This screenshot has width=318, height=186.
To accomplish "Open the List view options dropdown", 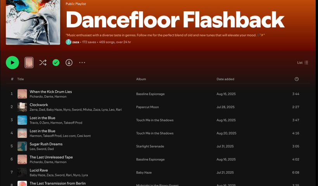I will (x=302, y=62).
